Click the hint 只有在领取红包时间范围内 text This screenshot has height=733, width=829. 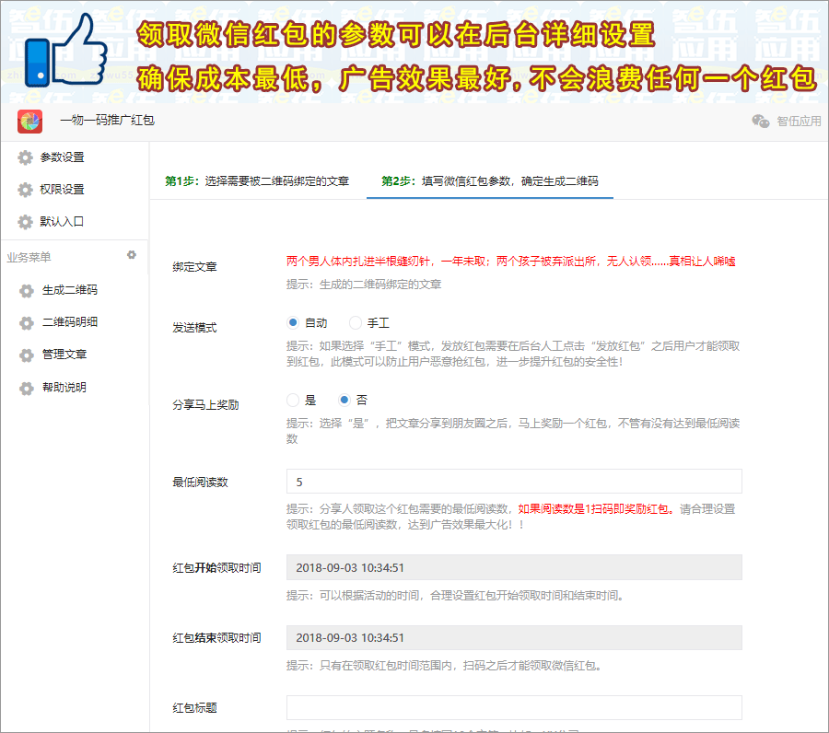coord(445,666)
